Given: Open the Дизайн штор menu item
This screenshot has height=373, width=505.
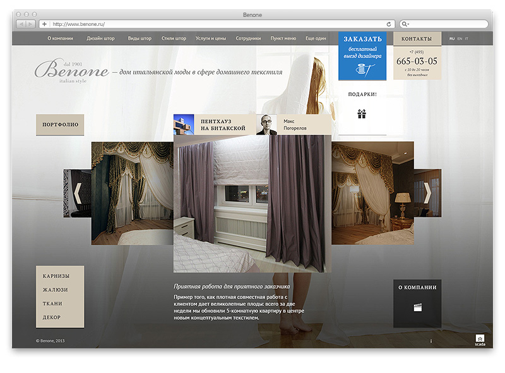Looking at the screenshot, I should 100,39.
